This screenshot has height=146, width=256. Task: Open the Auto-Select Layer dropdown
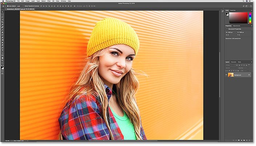pyautogui.click(x=20, y=6)
